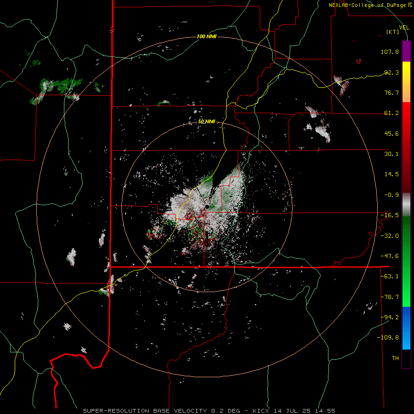The width and height of the screenshot is (414, 414).
Task: Click the 76.7 legend value
Action: 391,92
